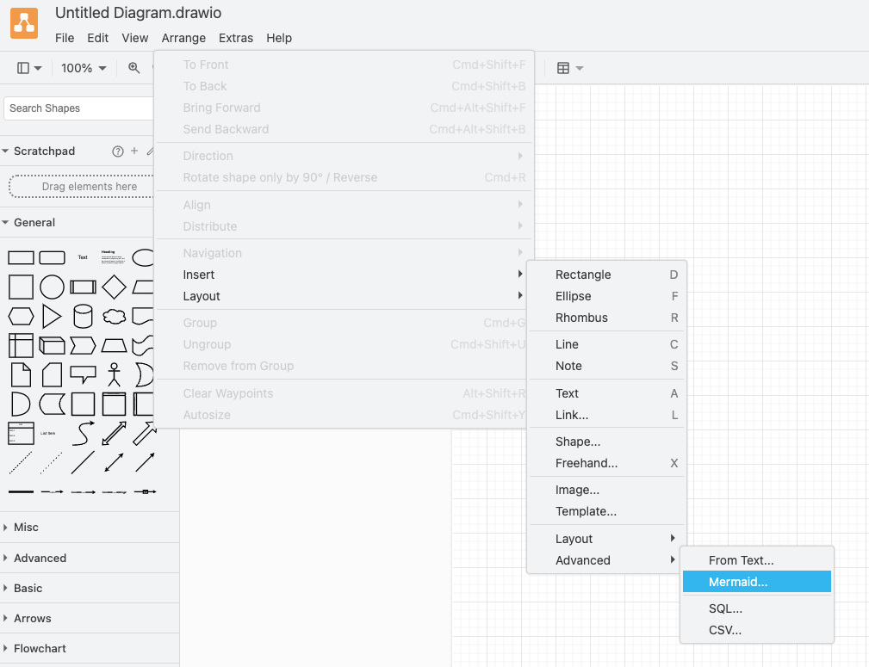This screenshot has height=667, width=869.
Task: Pick the double-headed thin arrow connector
Action: click(115, 463)
